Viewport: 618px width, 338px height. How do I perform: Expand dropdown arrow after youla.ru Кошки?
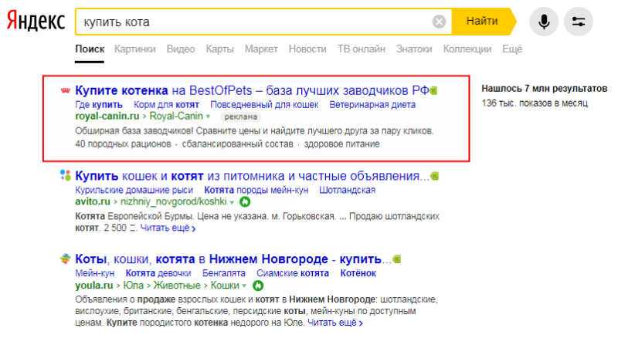(244, 286)
